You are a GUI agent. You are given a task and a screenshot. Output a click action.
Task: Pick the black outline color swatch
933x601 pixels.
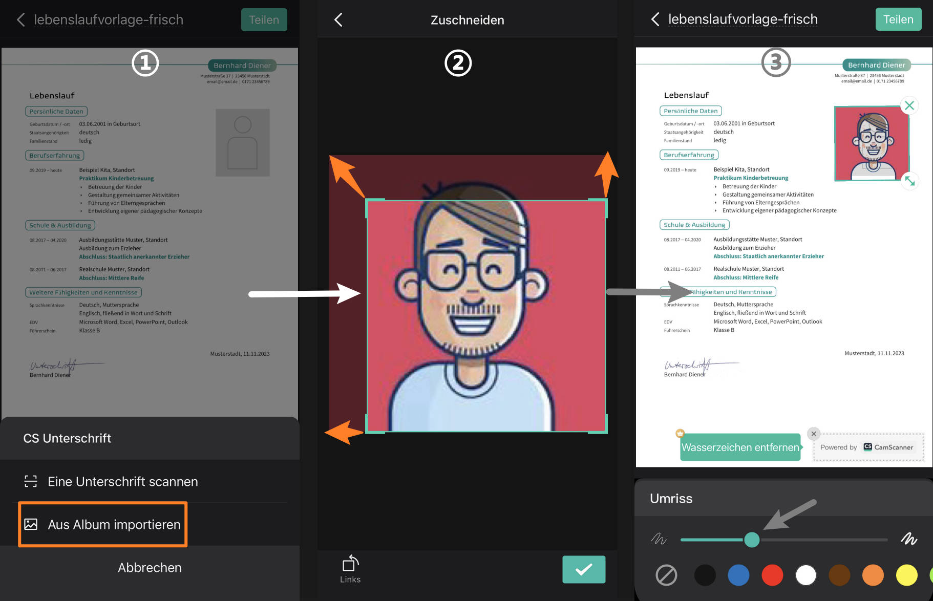(x=705, y=575)
